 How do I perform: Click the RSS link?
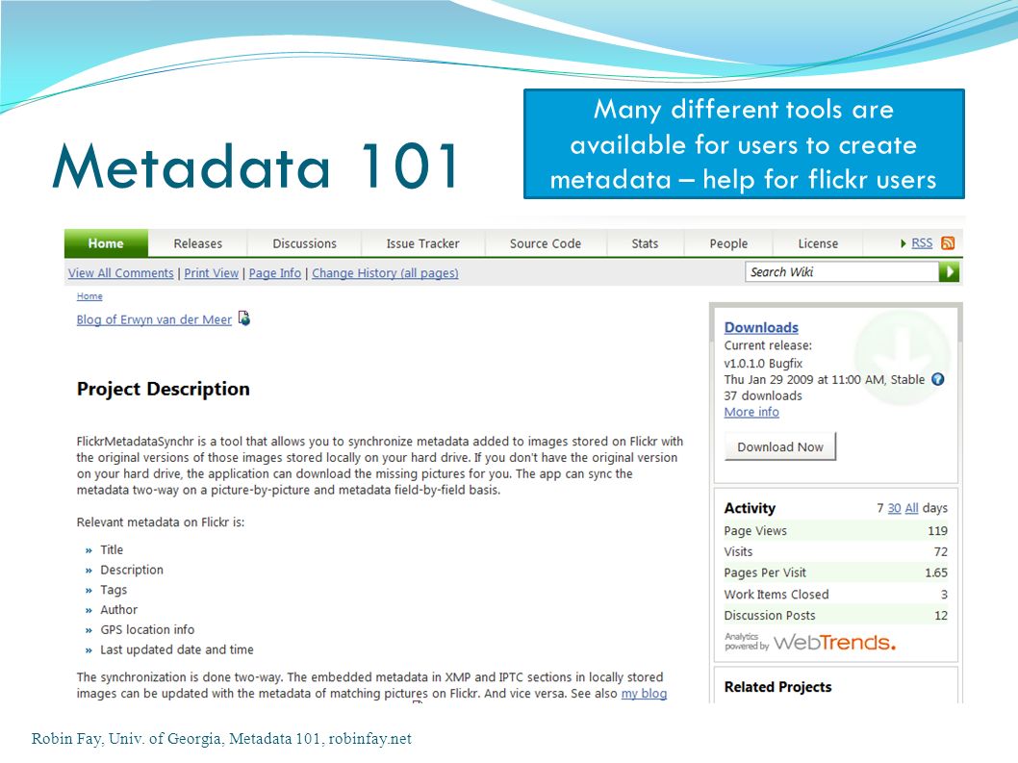tap(922, 242)
